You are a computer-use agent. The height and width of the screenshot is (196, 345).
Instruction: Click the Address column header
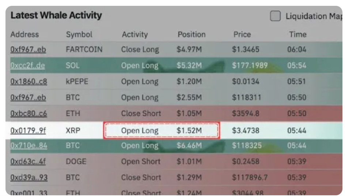point(24,35)
